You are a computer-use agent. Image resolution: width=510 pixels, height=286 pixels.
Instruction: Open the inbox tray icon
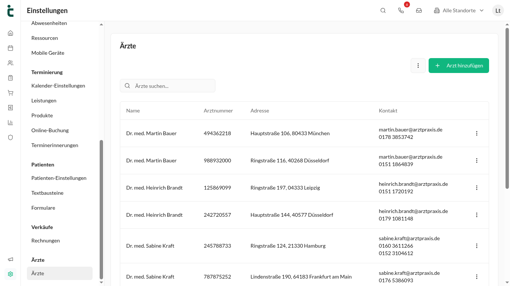click(x=419, y=10)
